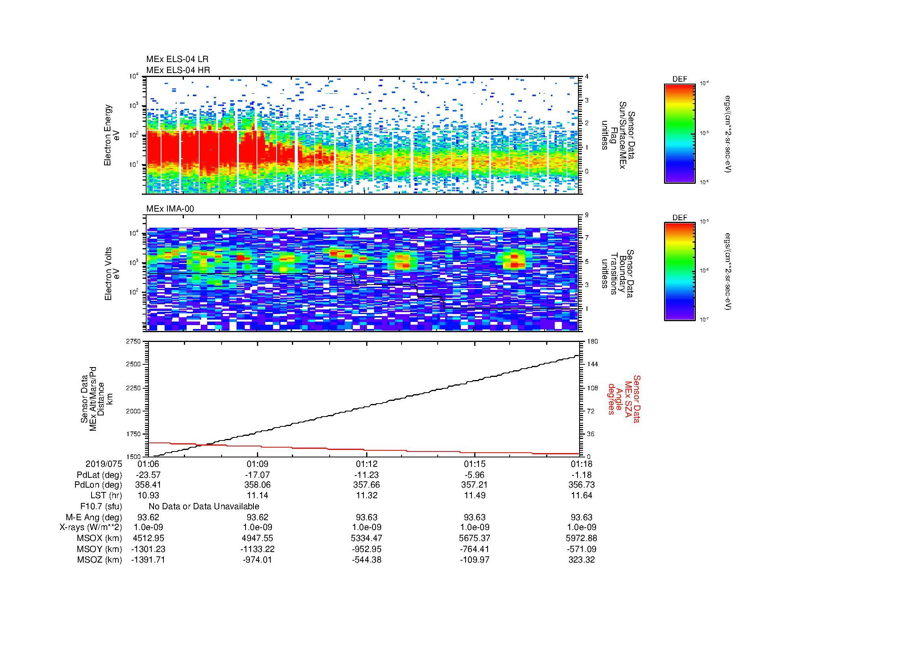Click the 2750 altitude axis tick
The image size is (919, 649).
(x=134, y=342)
